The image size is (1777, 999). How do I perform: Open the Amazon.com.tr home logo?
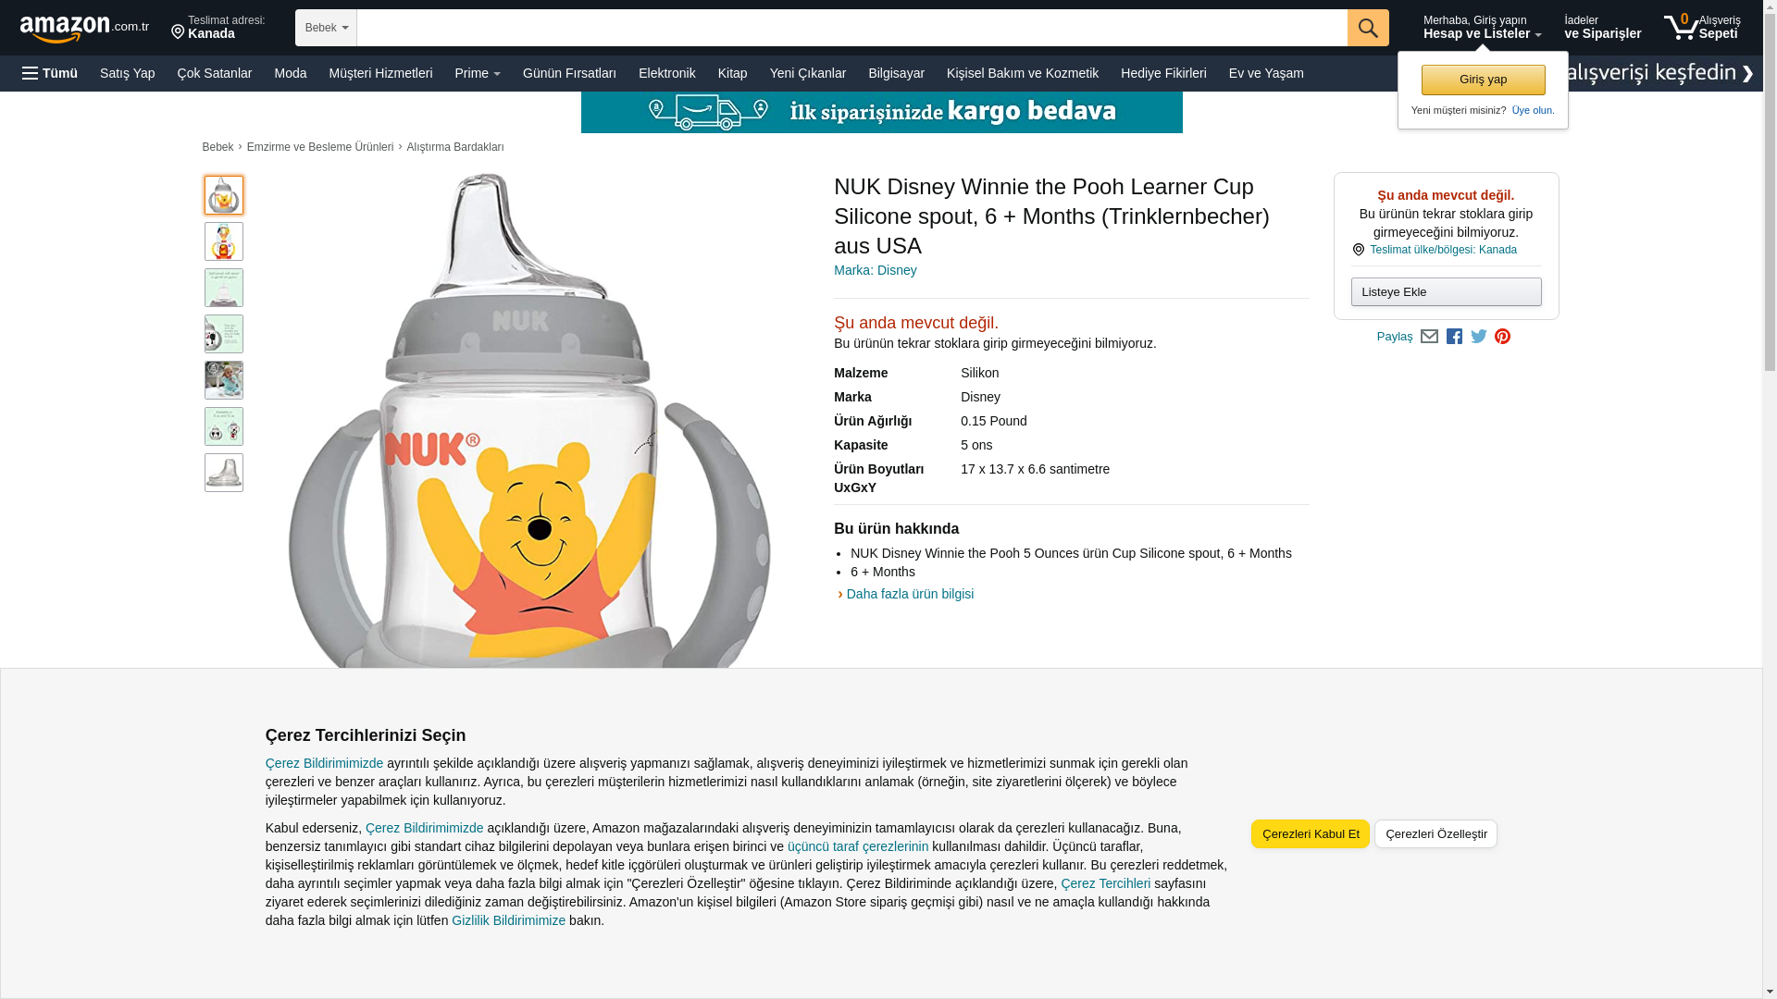pyautogui.click(x=84, y=29)
